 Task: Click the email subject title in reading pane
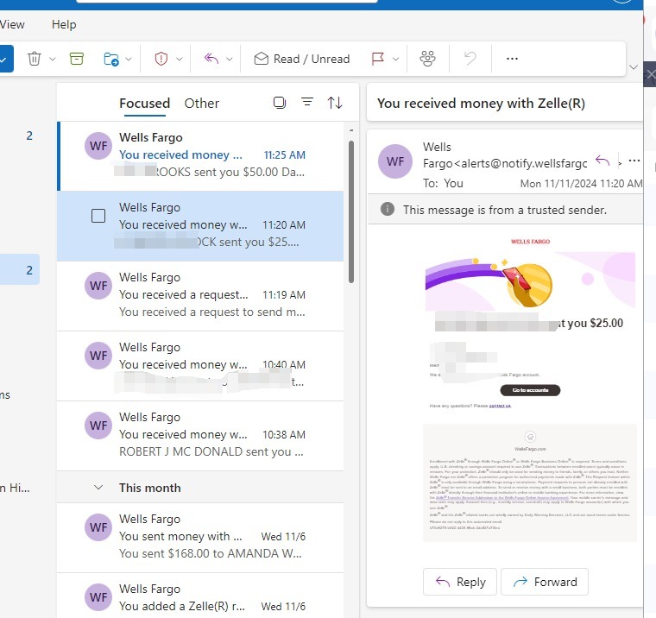click(481, 104)
